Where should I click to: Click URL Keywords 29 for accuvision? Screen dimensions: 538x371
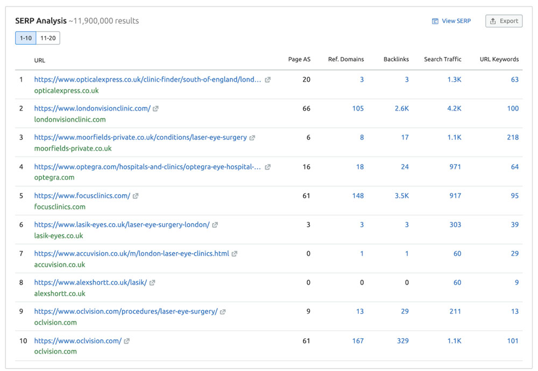(x=515, y=253)
